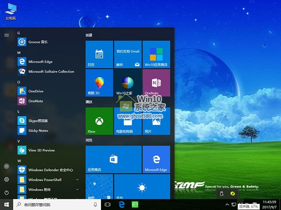
Task: Click the Cortana search box
Action: click(x=57, y=205)
